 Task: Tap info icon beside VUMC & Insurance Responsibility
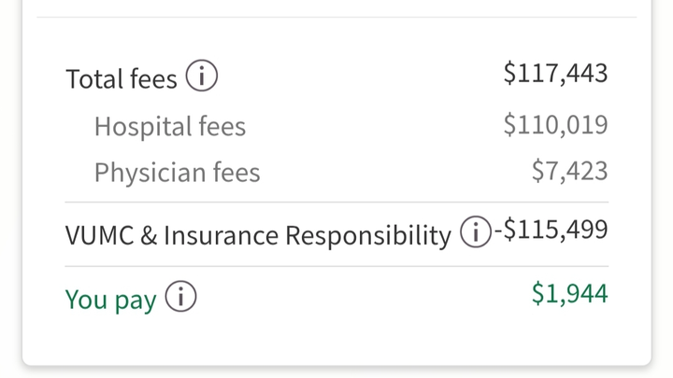click(475, 232)
